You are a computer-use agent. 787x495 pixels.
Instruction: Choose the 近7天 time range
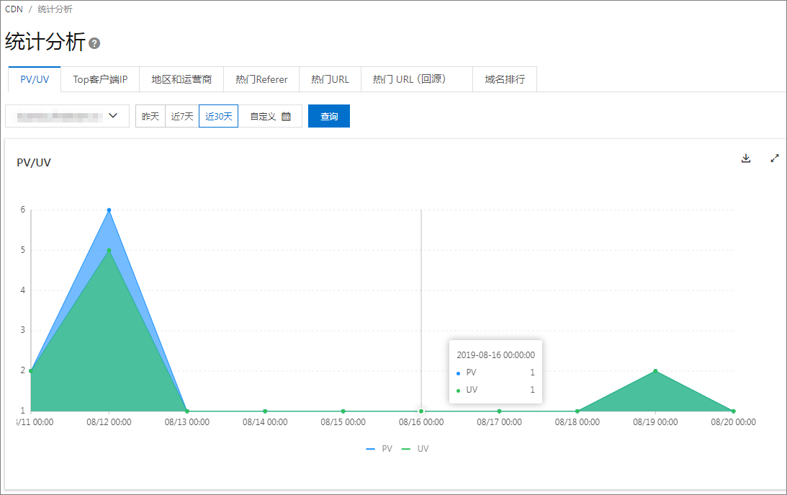coord(182,116)
